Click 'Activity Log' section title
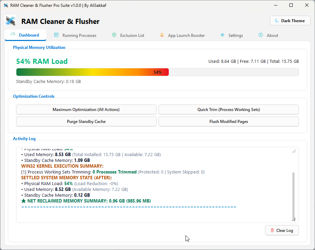Image resolution: width=315 pixels, height=250 pixels. coord(24,139)
